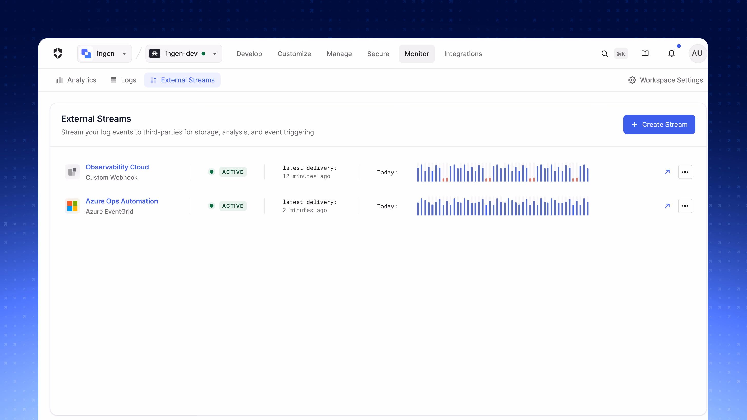Click the 'Custom Webhook' subtitle text
The image size is (747, 420).
(112, 177)
